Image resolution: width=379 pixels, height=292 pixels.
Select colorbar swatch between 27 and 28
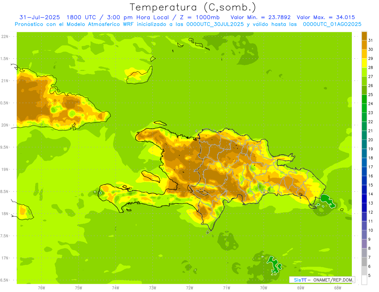click(x=364, y=72)
